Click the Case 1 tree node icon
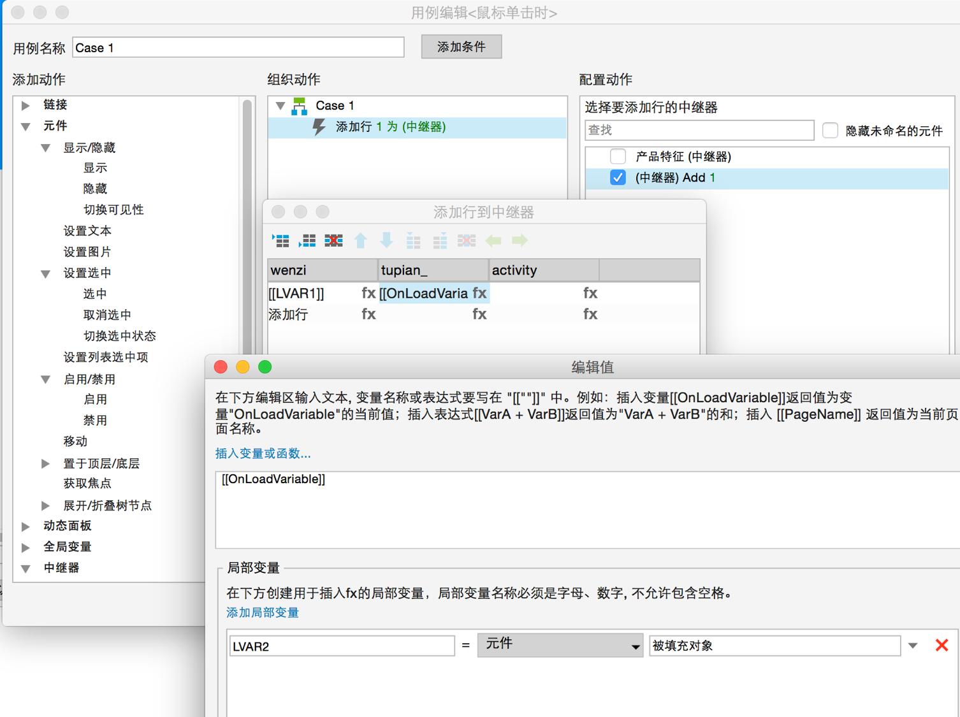Screen dimensions: 960x717 [300, 106]
